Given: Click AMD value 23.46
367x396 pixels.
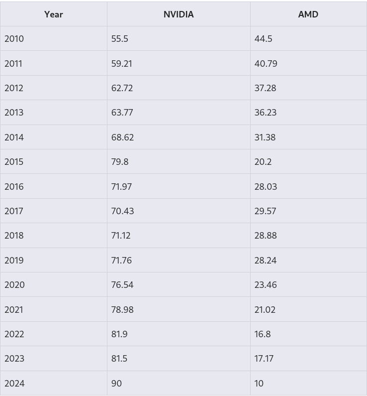Looking at the screenshot, I should pyautogui.click(x=266, y=285).
